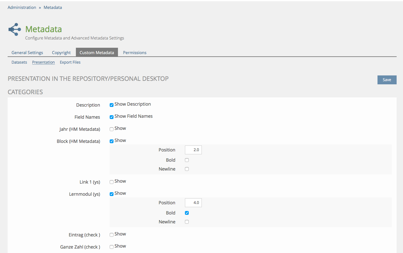
Task: Enable Show for Ganze Zahl (check)
Action: pos(112,247)
